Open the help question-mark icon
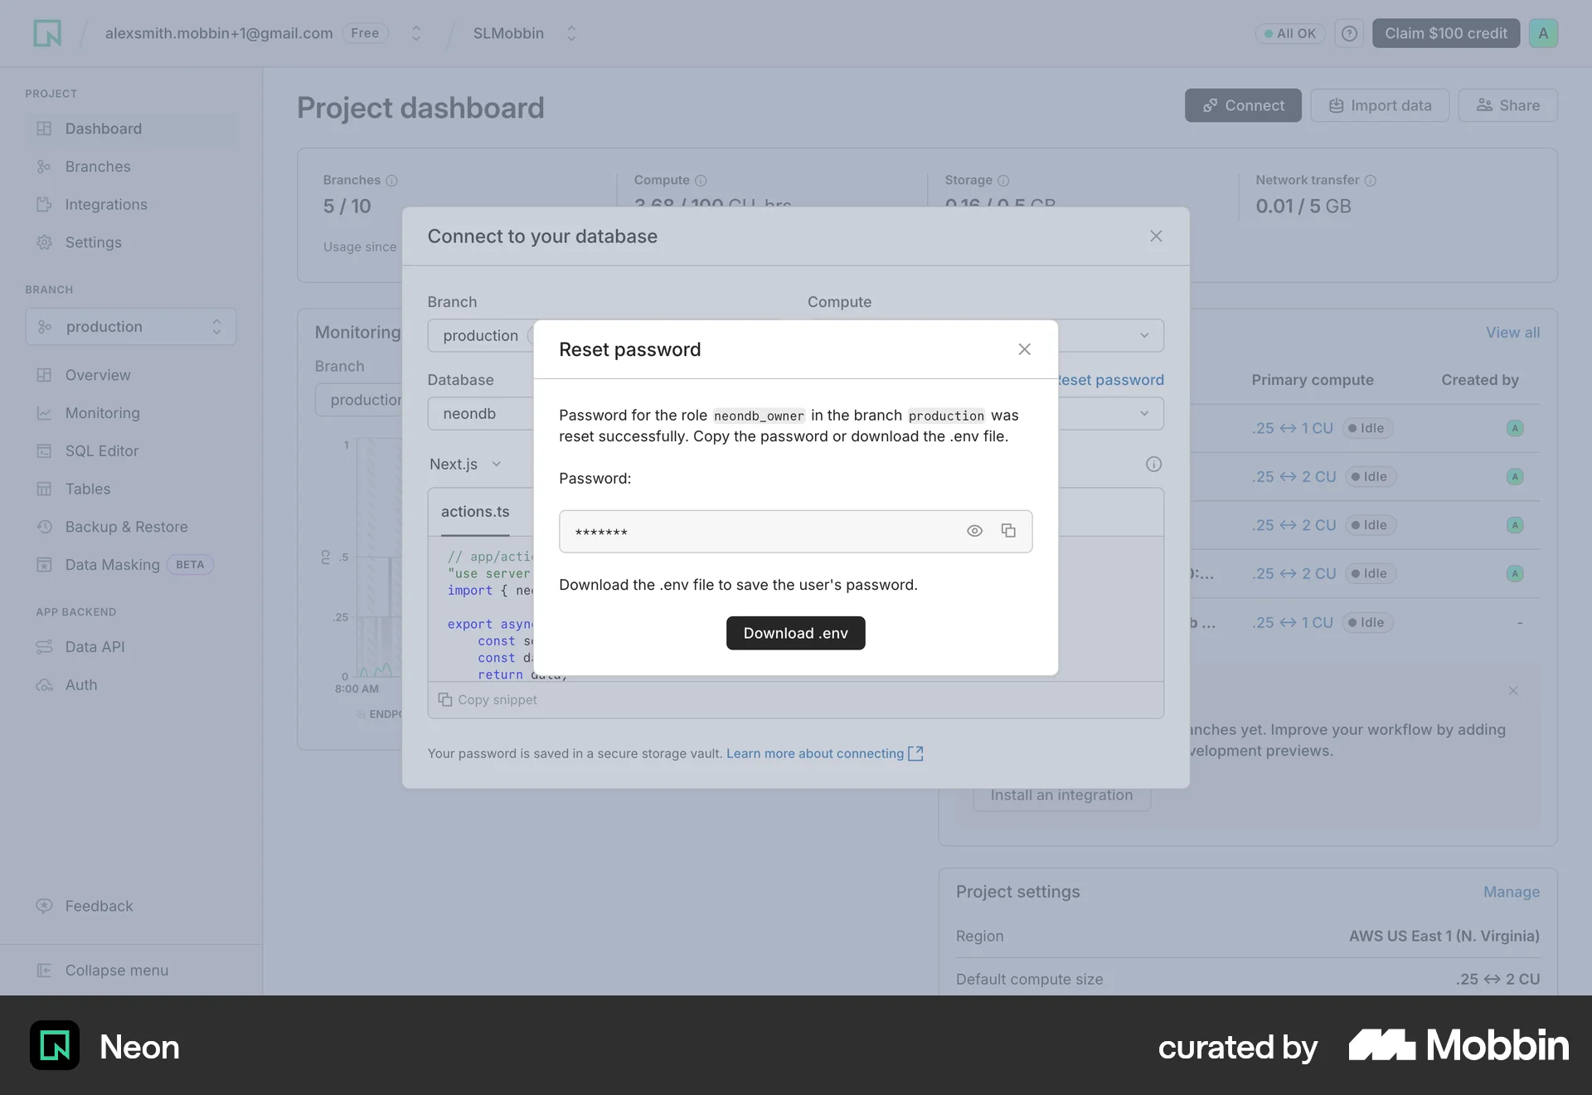This screenshot has width=1592, height=1095. click(1349, 33)
